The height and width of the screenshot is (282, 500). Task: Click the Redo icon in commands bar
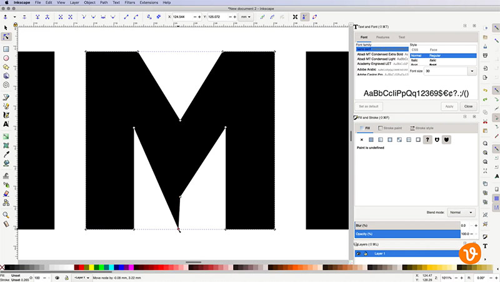[485, 99]
